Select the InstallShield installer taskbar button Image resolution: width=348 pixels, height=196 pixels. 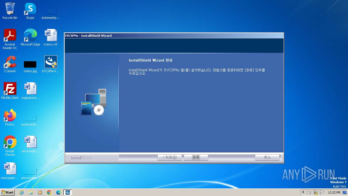[68, 192]
